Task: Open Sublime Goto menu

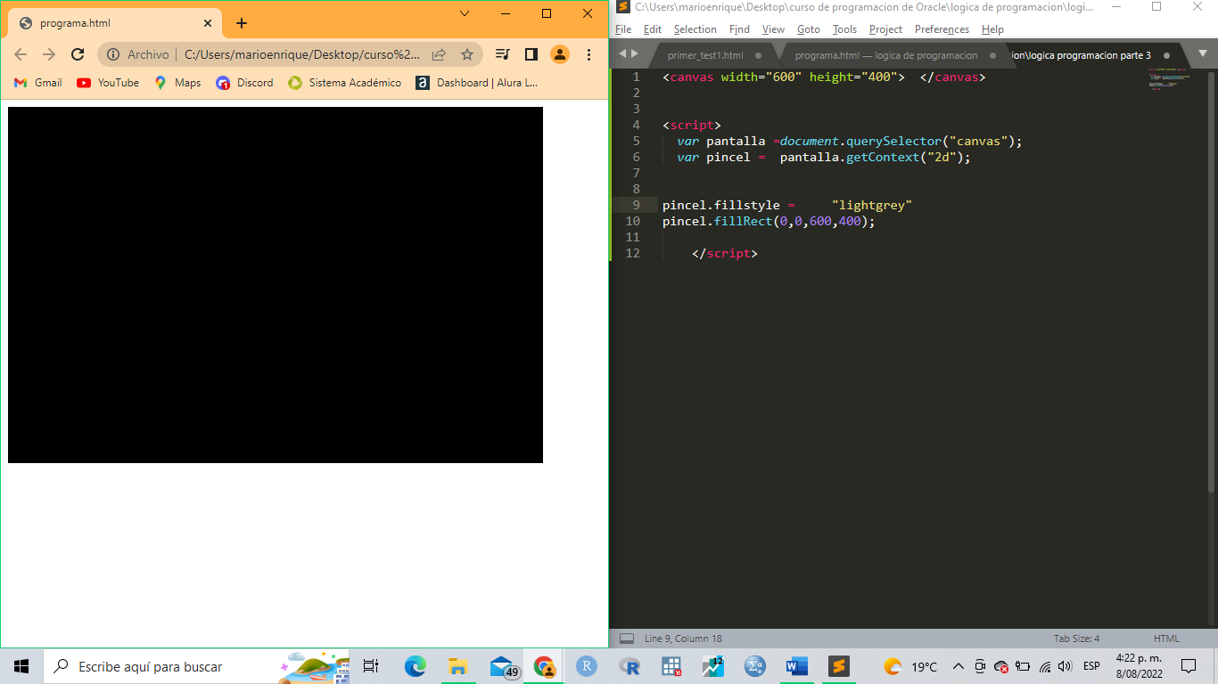Action: [x=809, y=29]
